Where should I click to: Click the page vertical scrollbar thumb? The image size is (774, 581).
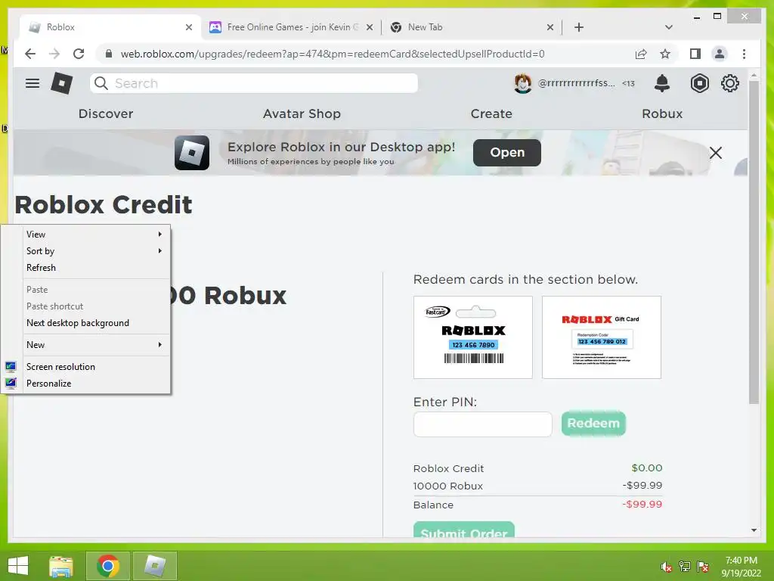[x=754, y=242]
